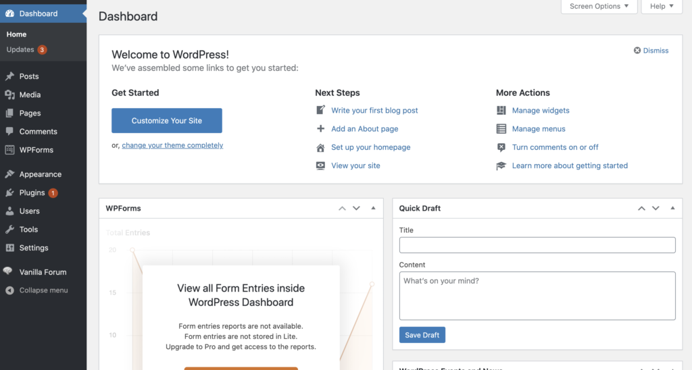The width and height of the screenshot is (692, 370).
Task: Click the widgets grid icon
Action: coord(501,110)
